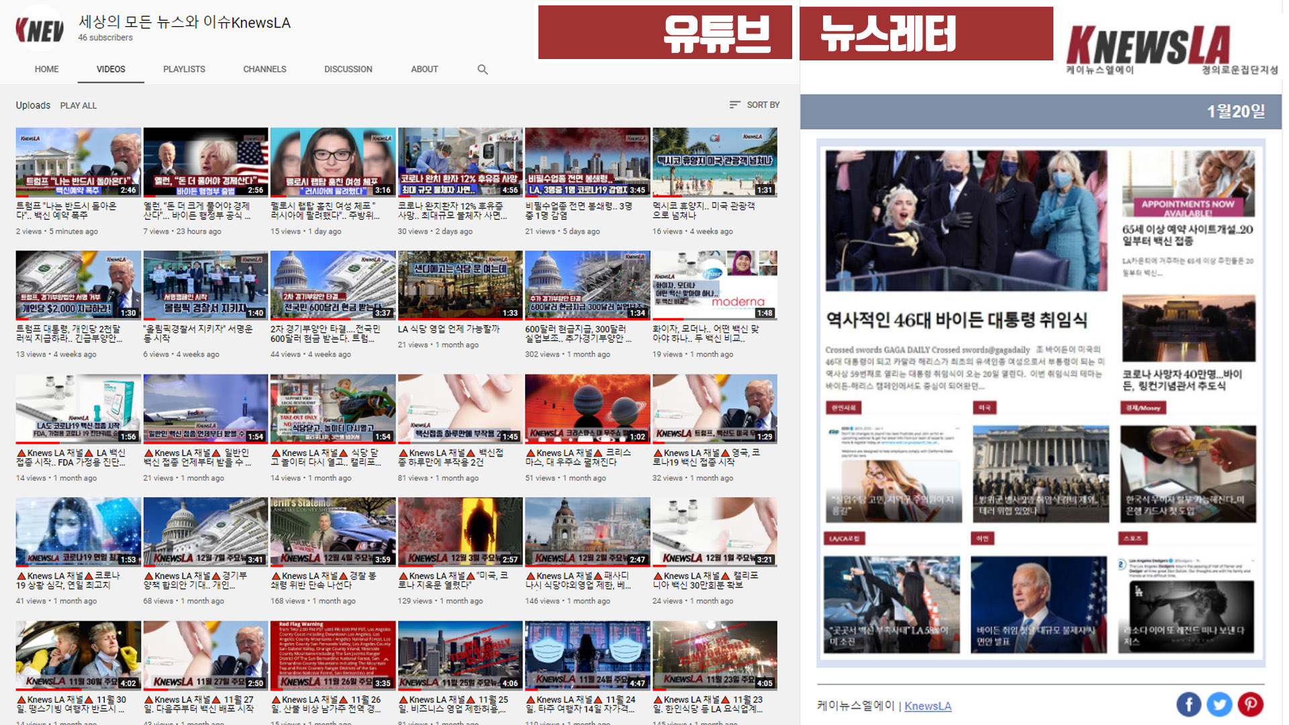Click the channel search magnifier icon
This screenshot has height=725, width=1289.
click(482, 69)
